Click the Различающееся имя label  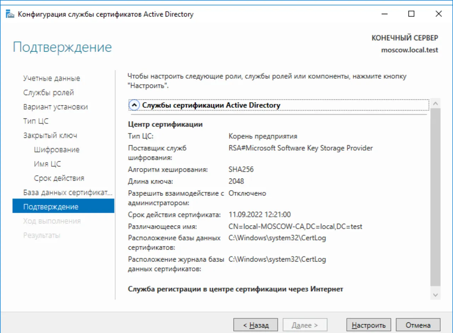click(x=162, y=227)
